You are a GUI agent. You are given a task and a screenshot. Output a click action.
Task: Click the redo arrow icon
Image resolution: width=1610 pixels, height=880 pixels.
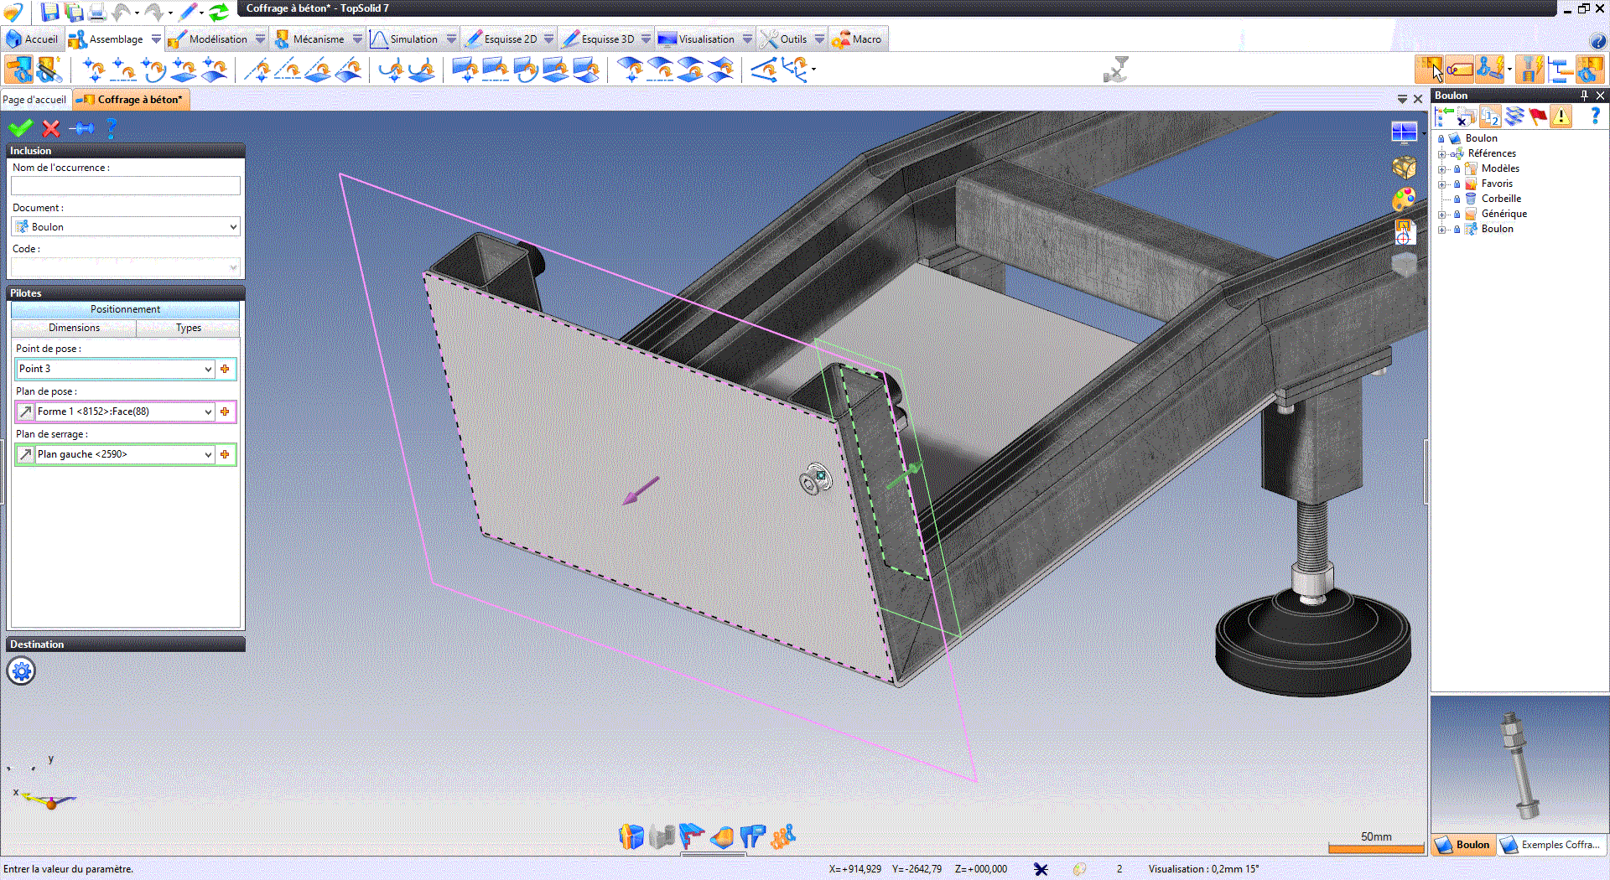pos(155,11)
